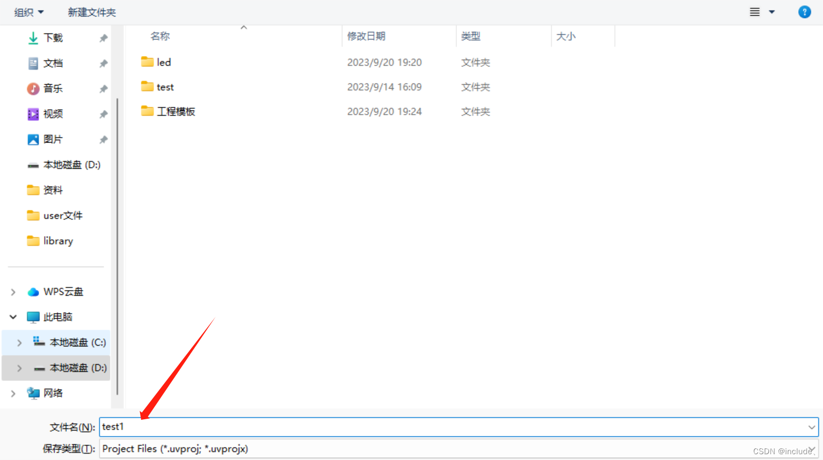This screenshot has width=823, height=460.
Task: Open quick access 本地磁盘 (D:) drive icon
Action: point(33,165)
